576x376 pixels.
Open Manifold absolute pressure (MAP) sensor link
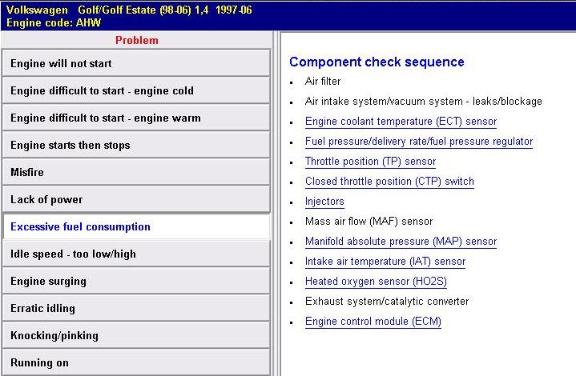tap(401, 242)
